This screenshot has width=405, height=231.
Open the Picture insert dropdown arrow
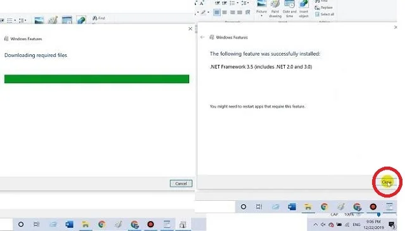[261, 16]
